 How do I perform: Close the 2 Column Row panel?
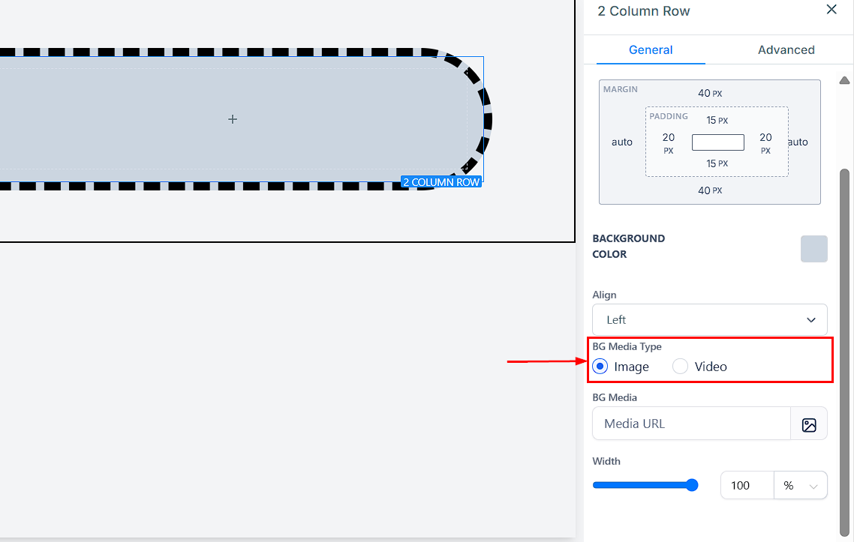point(831,10)
